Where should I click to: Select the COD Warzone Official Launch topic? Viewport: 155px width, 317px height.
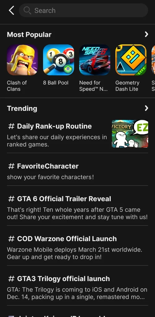(x=77, y=247)
